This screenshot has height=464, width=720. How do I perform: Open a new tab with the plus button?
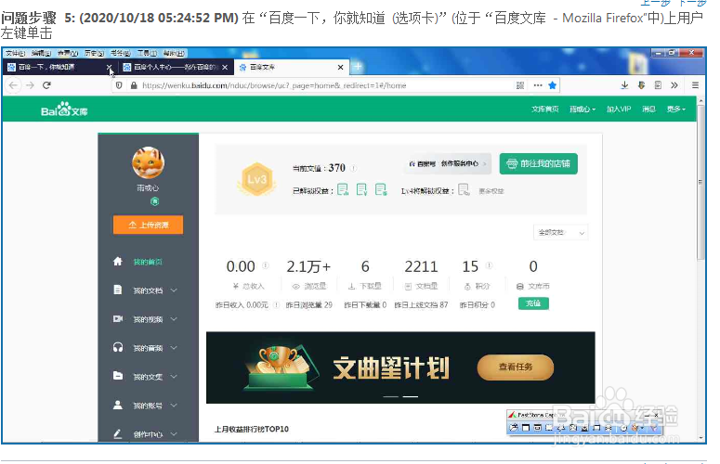(358, 67)
